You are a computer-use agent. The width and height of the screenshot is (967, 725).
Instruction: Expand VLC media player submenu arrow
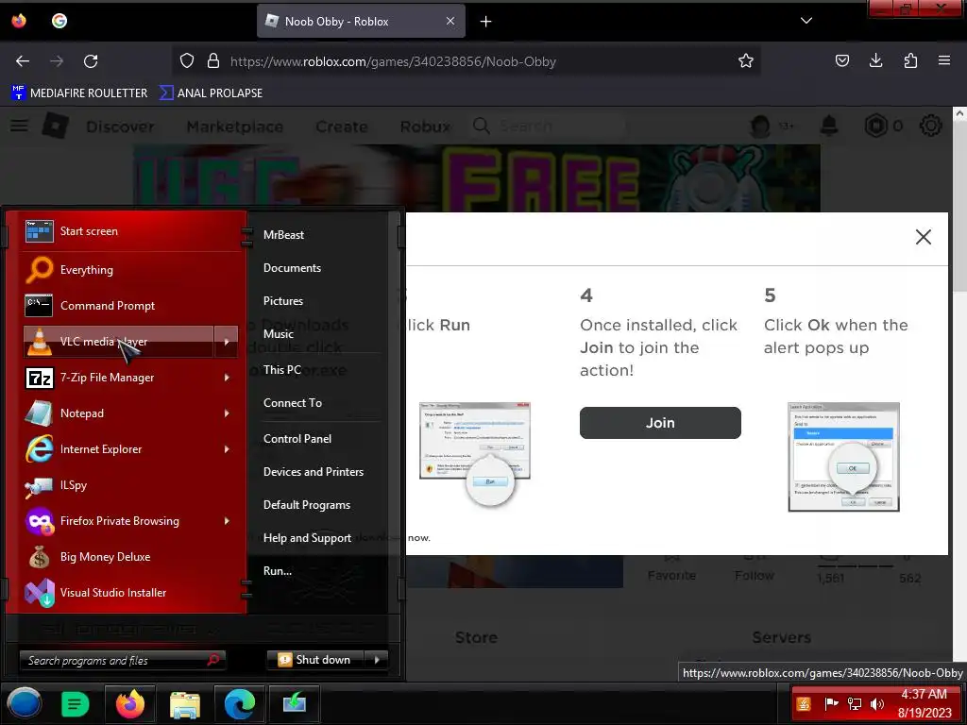(227, 342)
